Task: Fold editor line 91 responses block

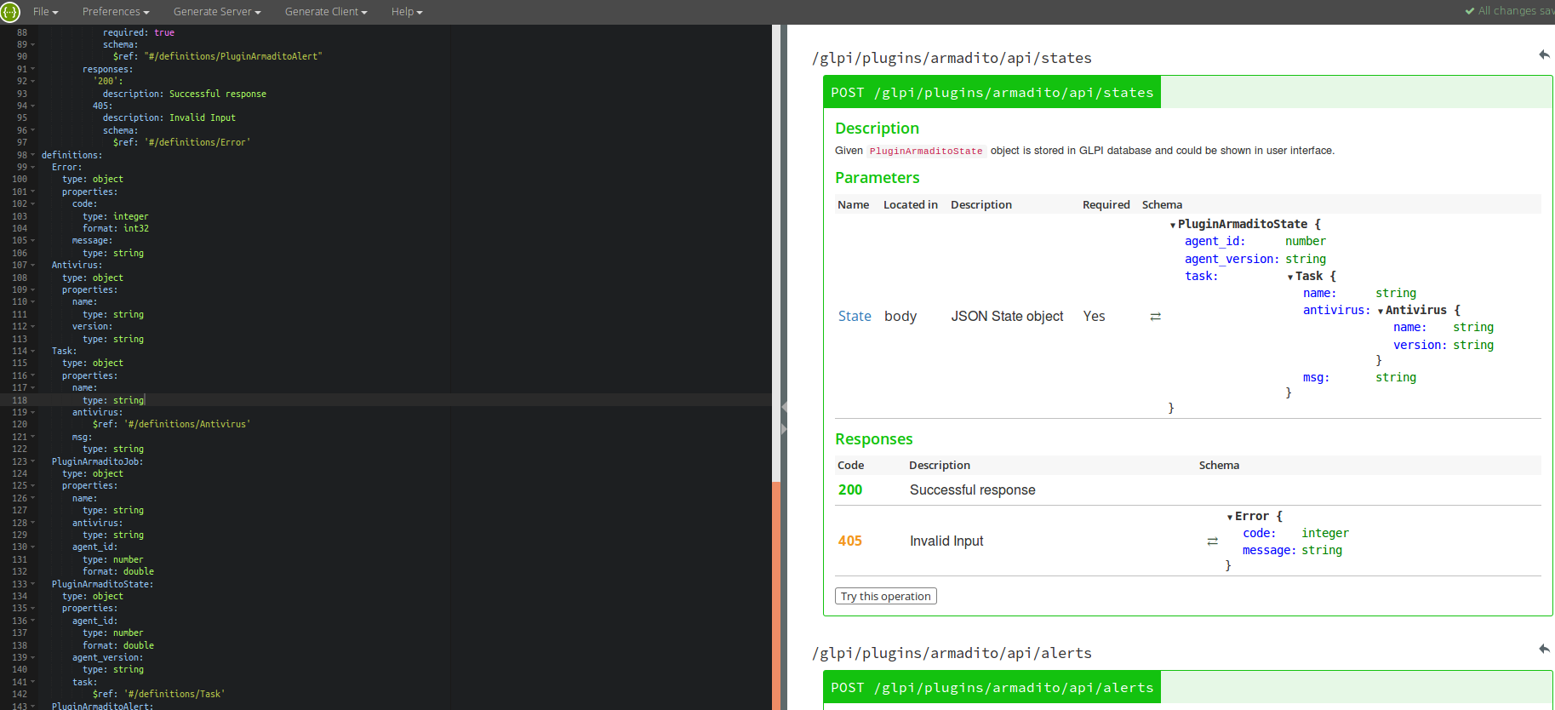Action: (33, 69)
